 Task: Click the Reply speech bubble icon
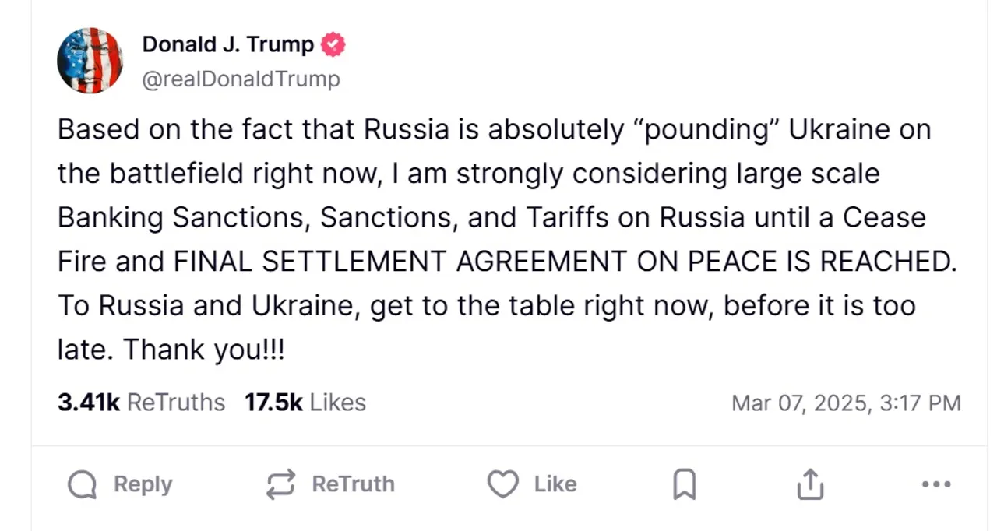click(x=83, y=485)
